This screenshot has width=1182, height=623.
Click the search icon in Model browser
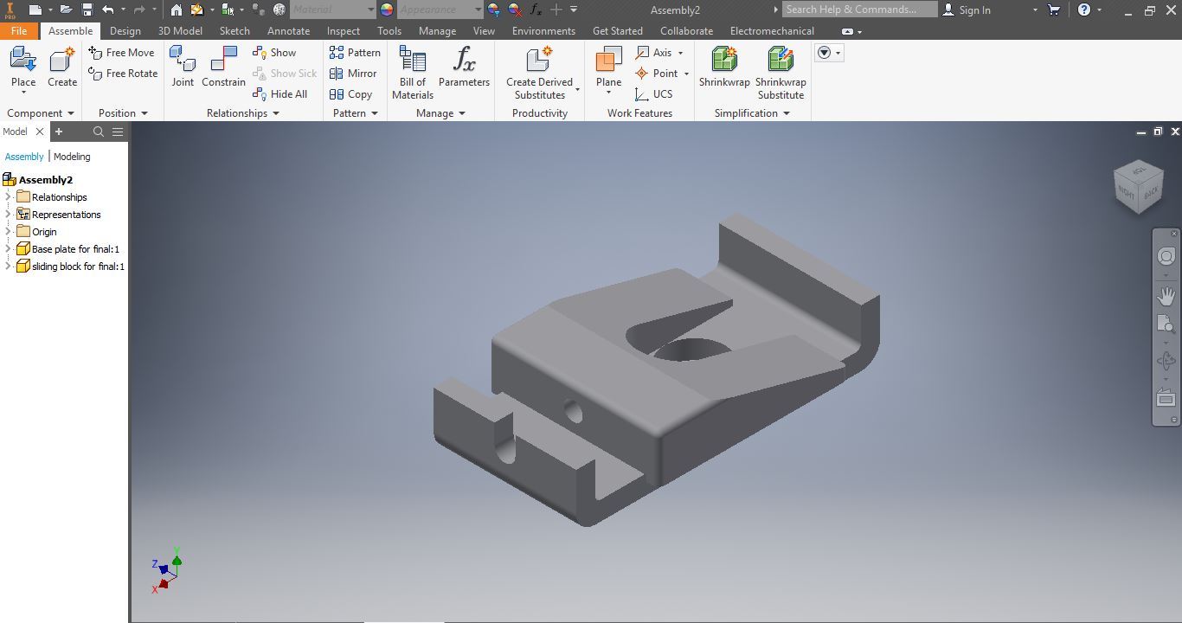pyautogui.click(x=99, y=132)
